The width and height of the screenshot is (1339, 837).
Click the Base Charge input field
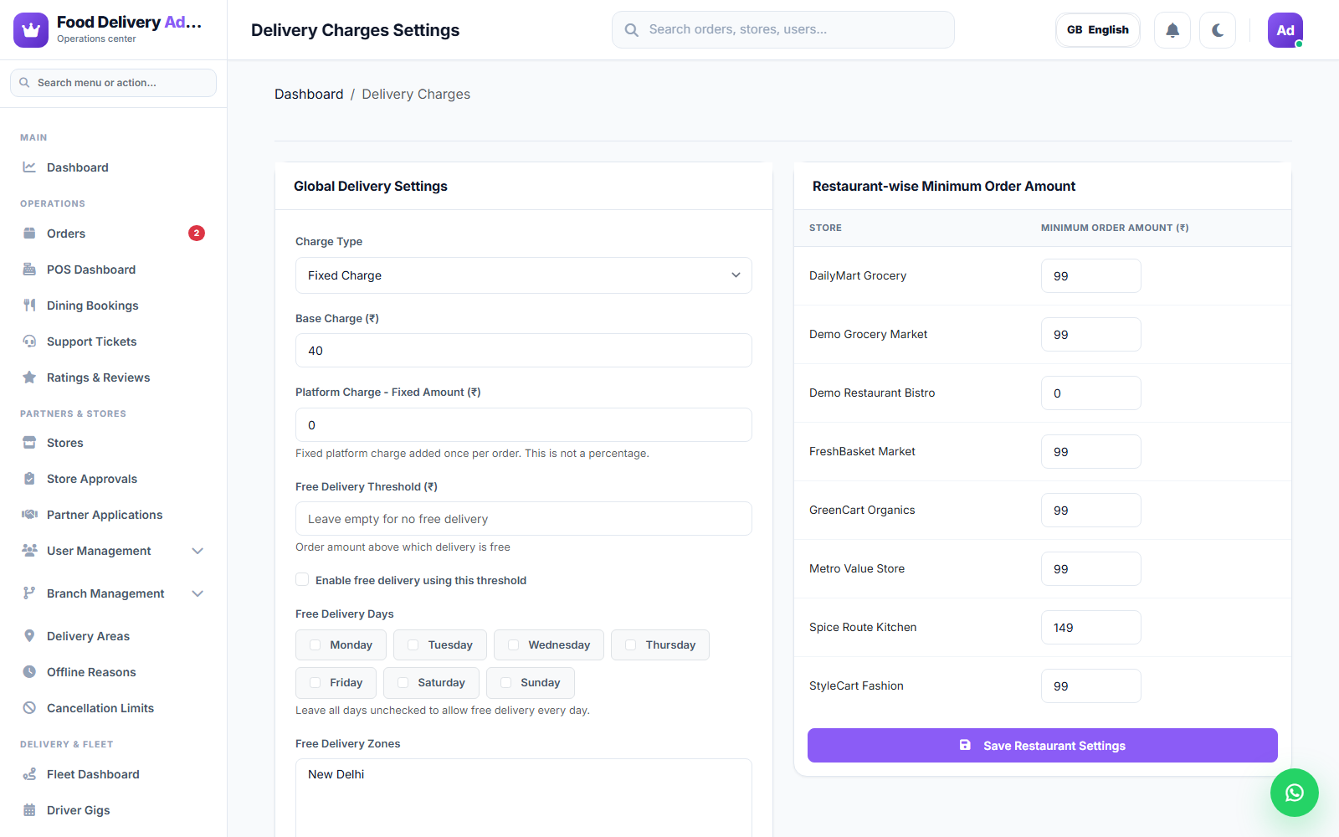[x=524, y=351]
